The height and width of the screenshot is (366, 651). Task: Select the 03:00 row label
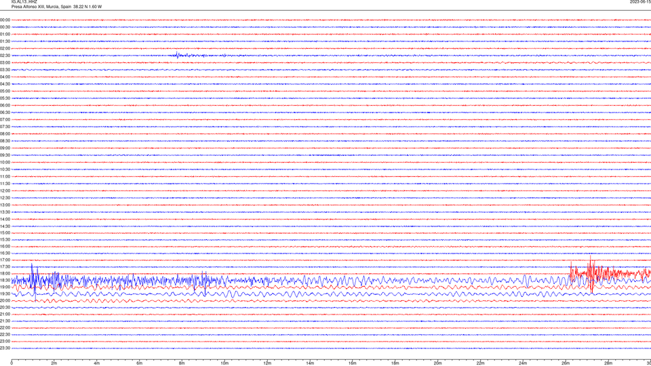point(5,62)
